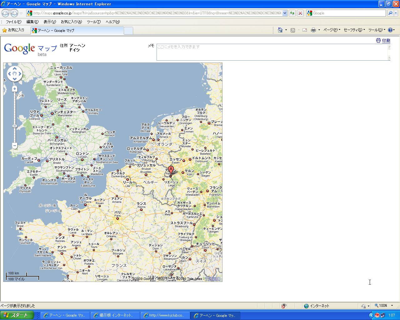Click the browser back button
This screenshot has width=400, height=320.
(6, 13)
